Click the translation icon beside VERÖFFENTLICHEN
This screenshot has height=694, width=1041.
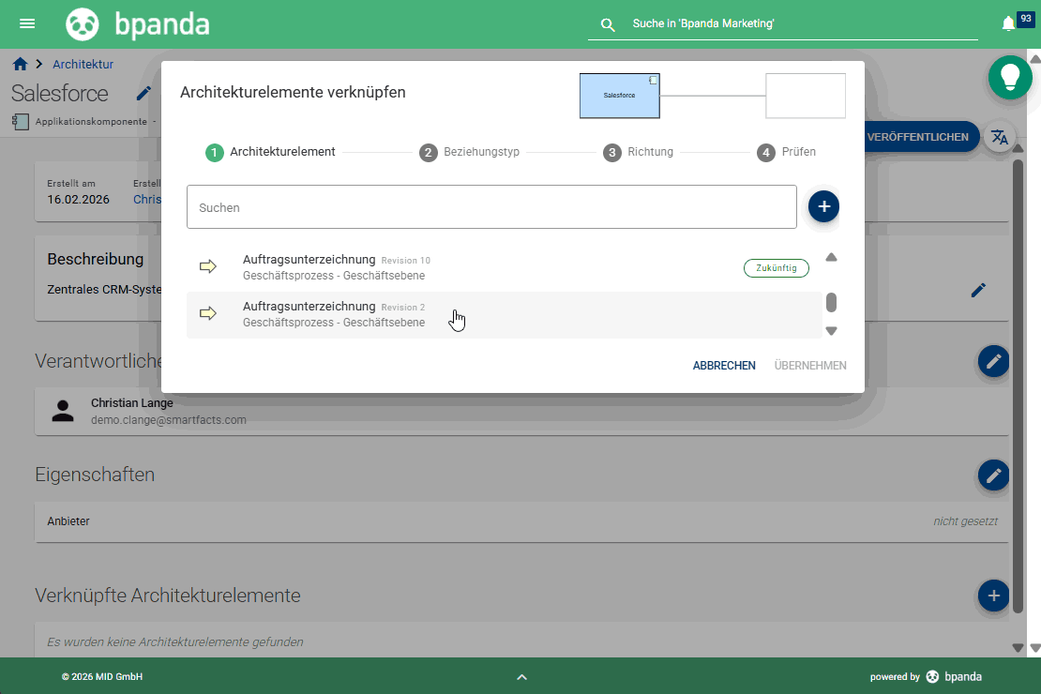[1000, 136]
